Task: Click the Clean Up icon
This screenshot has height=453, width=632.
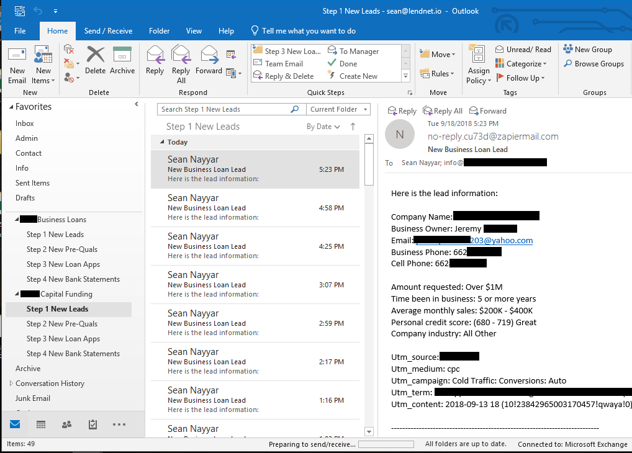Action: tap(71, 63)
